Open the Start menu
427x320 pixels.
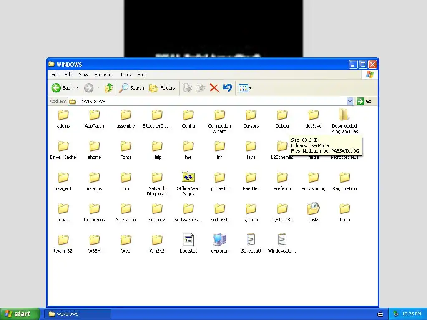20,314
